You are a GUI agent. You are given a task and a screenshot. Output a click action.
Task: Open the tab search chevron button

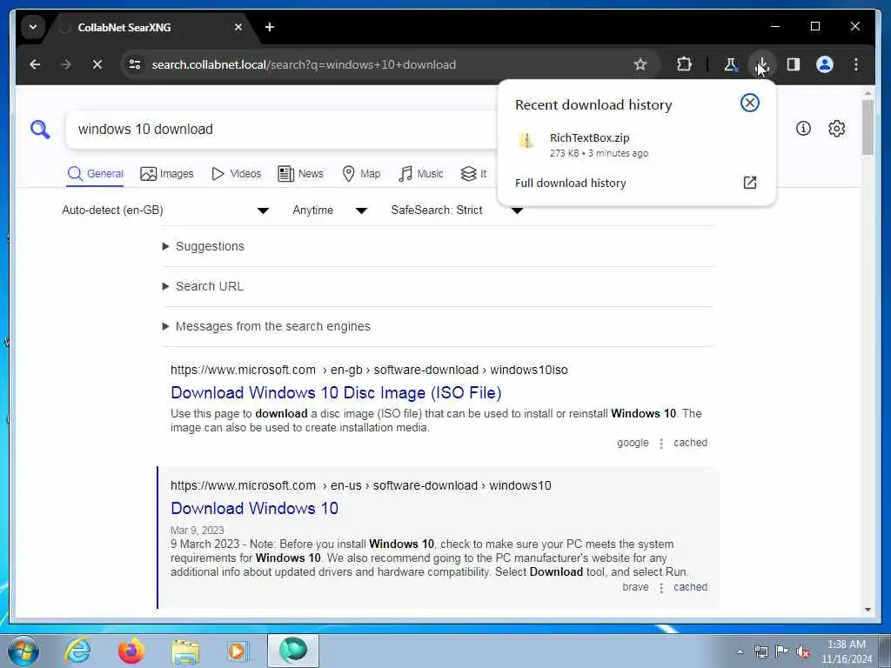33,27
